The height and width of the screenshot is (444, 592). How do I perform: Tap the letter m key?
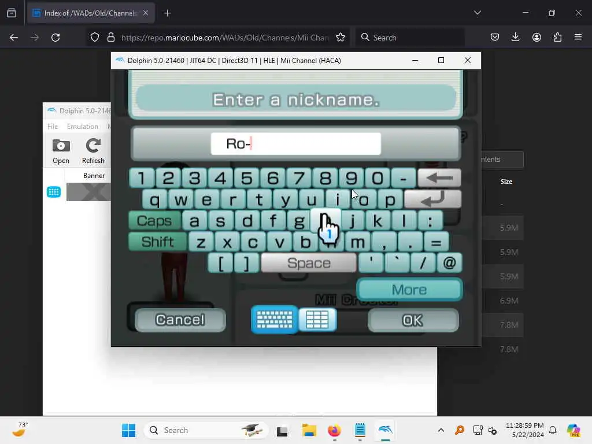click(357, 242)
